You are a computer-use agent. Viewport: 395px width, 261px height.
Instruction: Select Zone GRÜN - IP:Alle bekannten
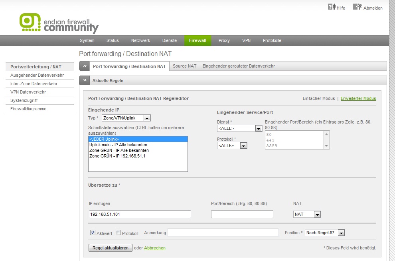point(138,150)
